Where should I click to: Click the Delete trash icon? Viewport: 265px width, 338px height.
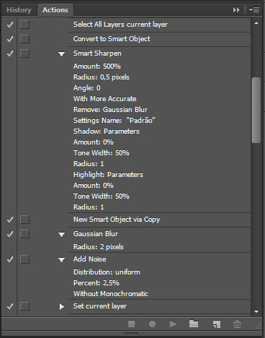click(237, 324)
